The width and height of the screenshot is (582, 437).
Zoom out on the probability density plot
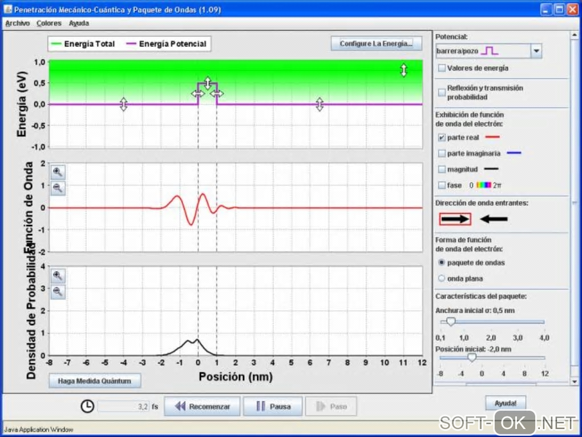point(58,292)
